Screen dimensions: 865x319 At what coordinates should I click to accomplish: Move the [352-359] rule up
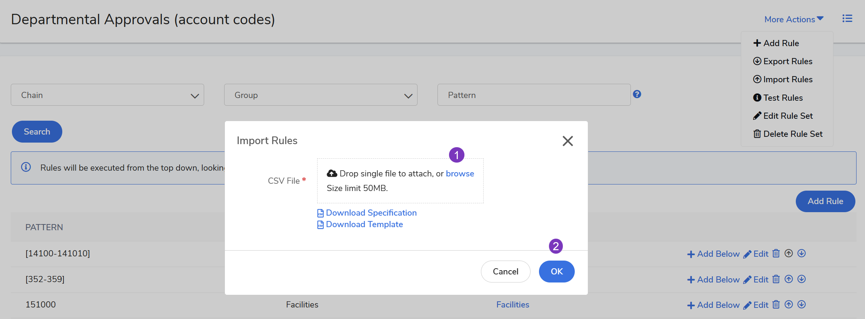click(x=788, y=279)
